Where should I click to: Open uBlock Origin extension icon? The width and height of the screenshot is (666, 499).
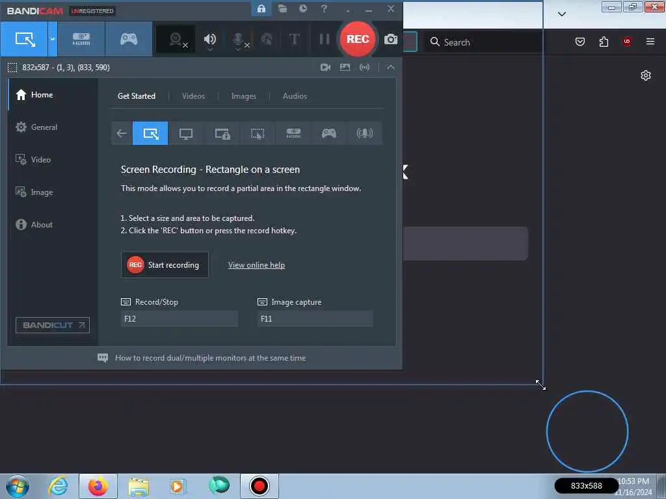pos(627,42)
